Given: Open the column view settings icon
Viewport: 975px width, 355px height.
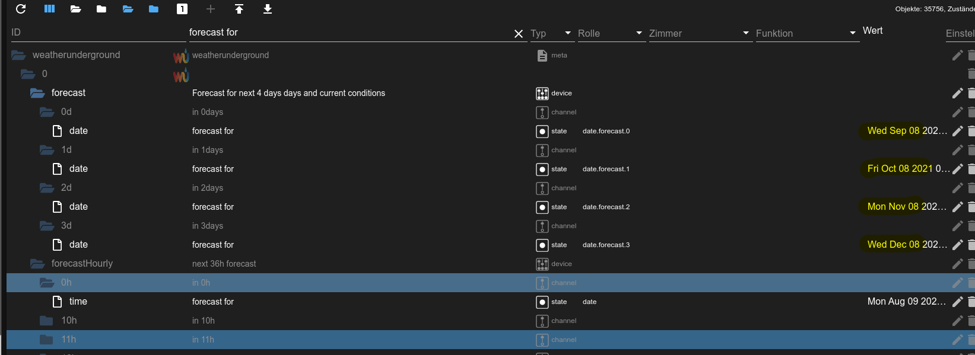Looking at the screenshot, I should (50, 9).
